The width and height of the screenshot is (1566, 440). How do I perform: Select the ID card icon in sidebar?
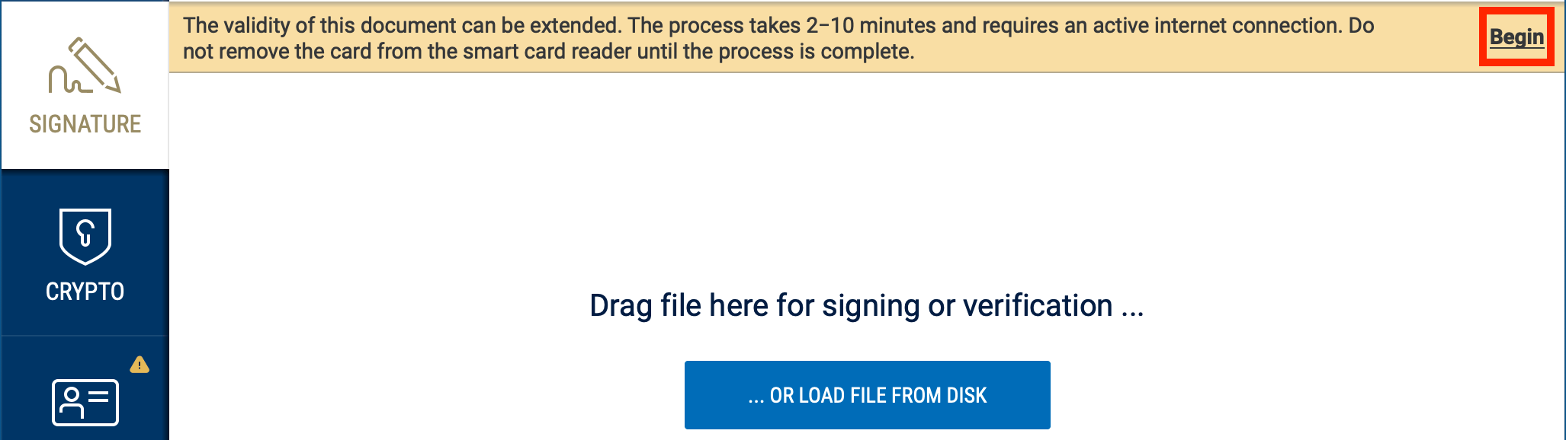pyautogui.click(x=85, y=403)
